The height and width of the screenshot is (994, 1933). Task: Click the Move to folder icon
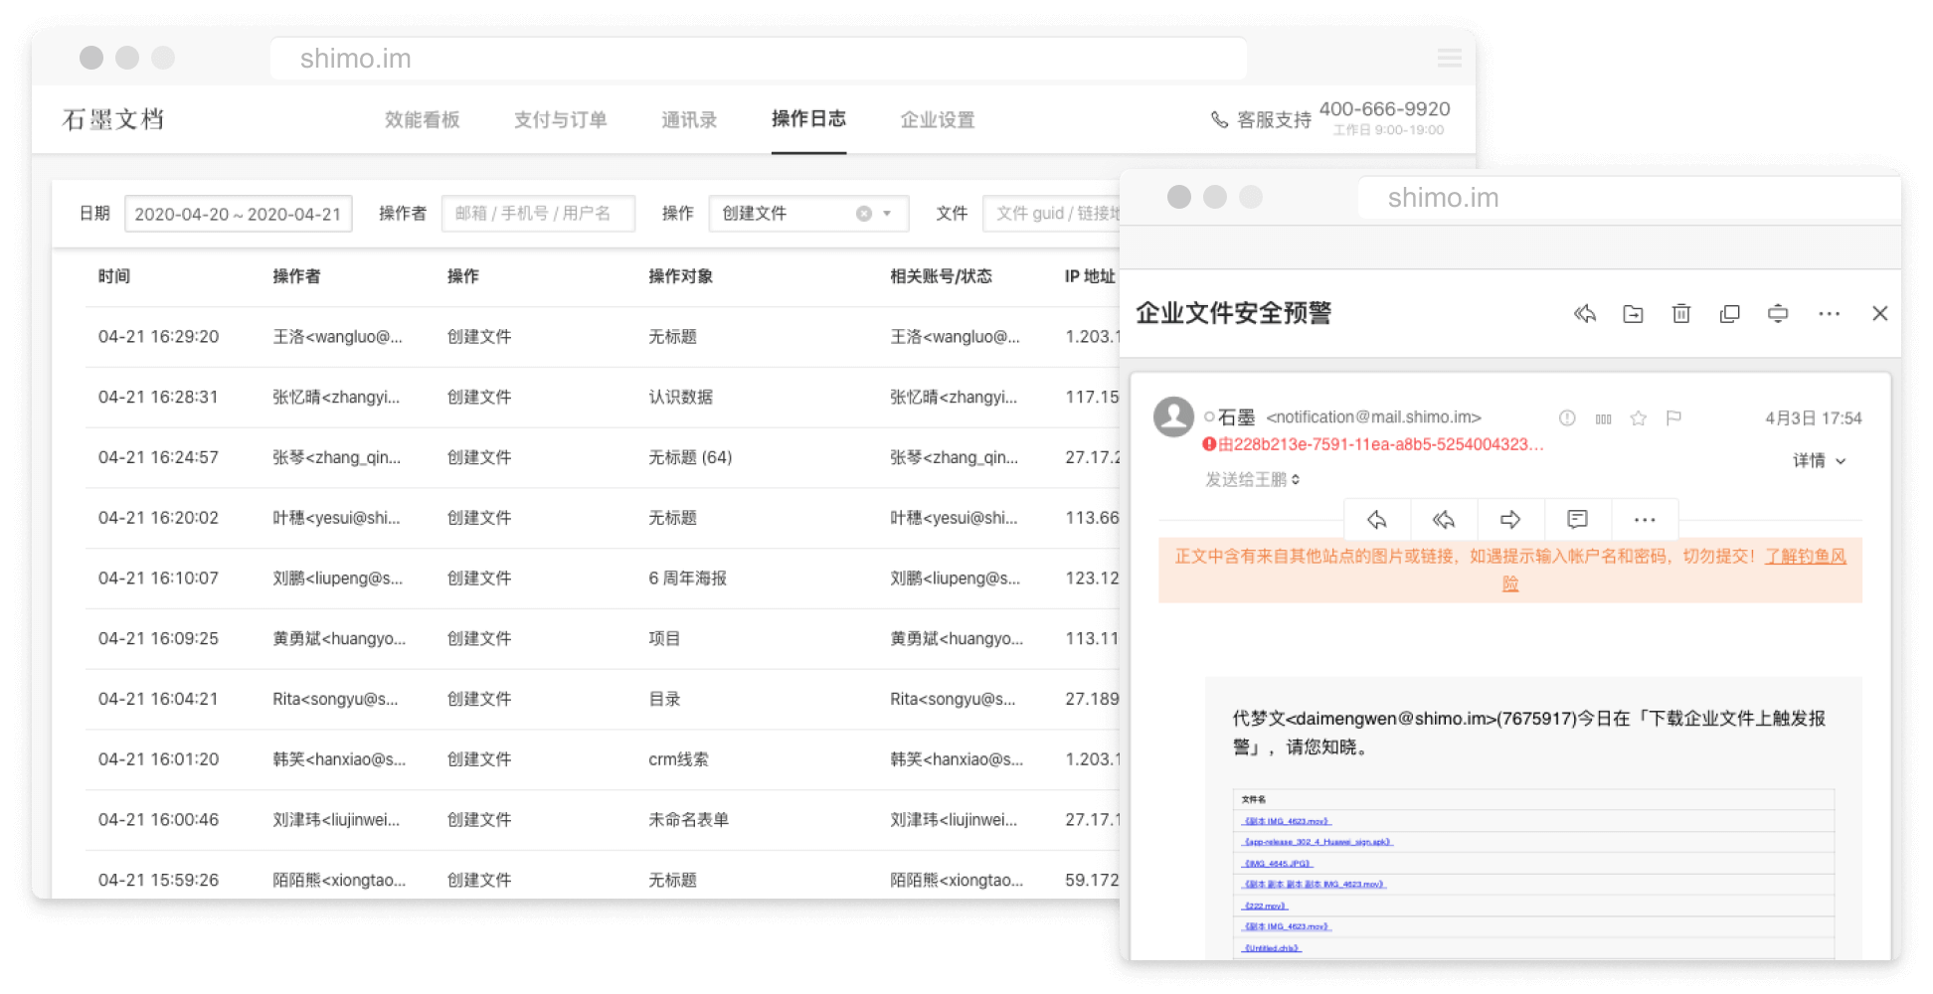(x=1633, y=314)
